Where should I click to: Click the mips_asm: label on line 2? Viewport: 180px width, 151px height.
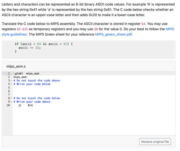21,77
